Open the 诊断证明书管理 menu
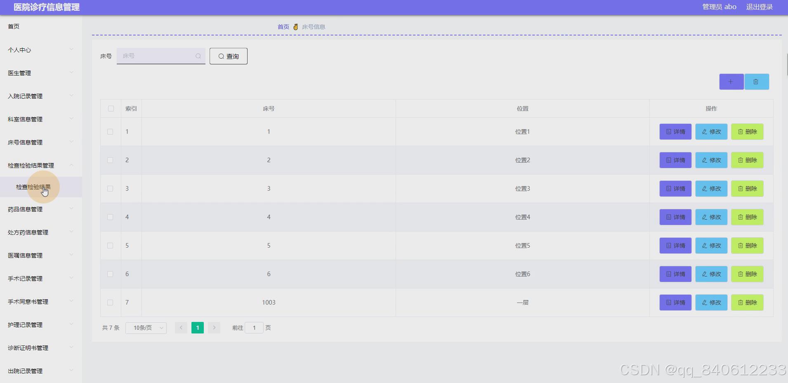The width and height of the screenshot is (788, 383). [41, 348]
